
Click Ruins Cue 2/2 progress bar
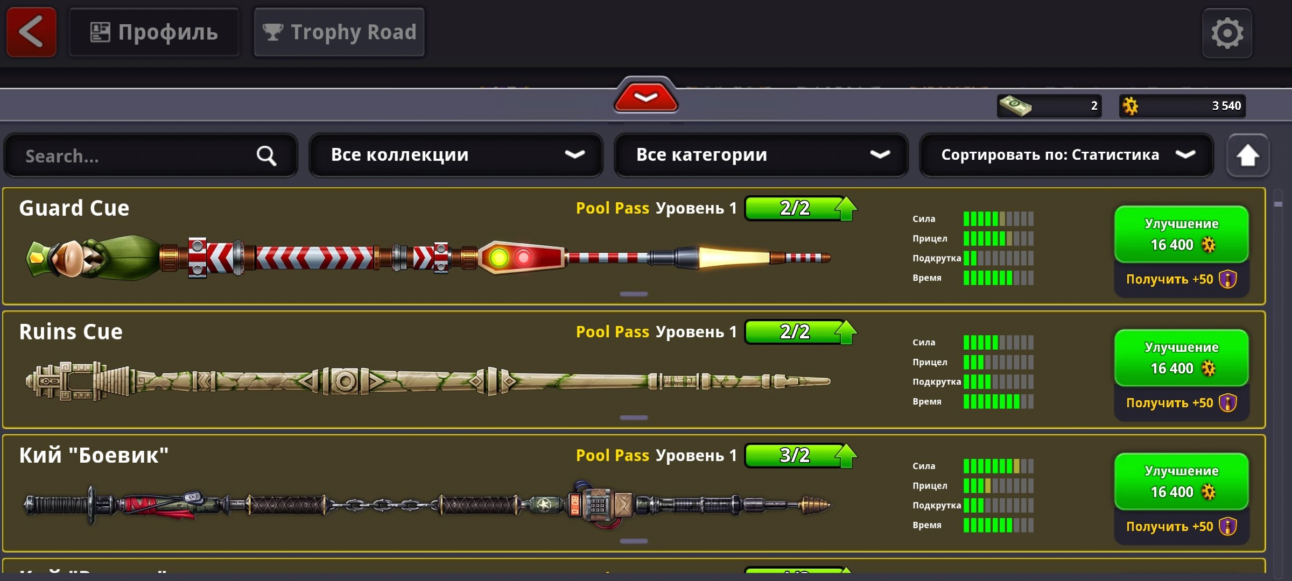796,332
